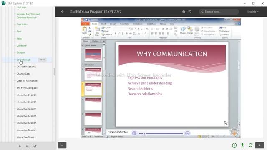Go back using the header arrow
Image resolution: width=267 pixels, height=150 pixels.
(x=62, y=12)
